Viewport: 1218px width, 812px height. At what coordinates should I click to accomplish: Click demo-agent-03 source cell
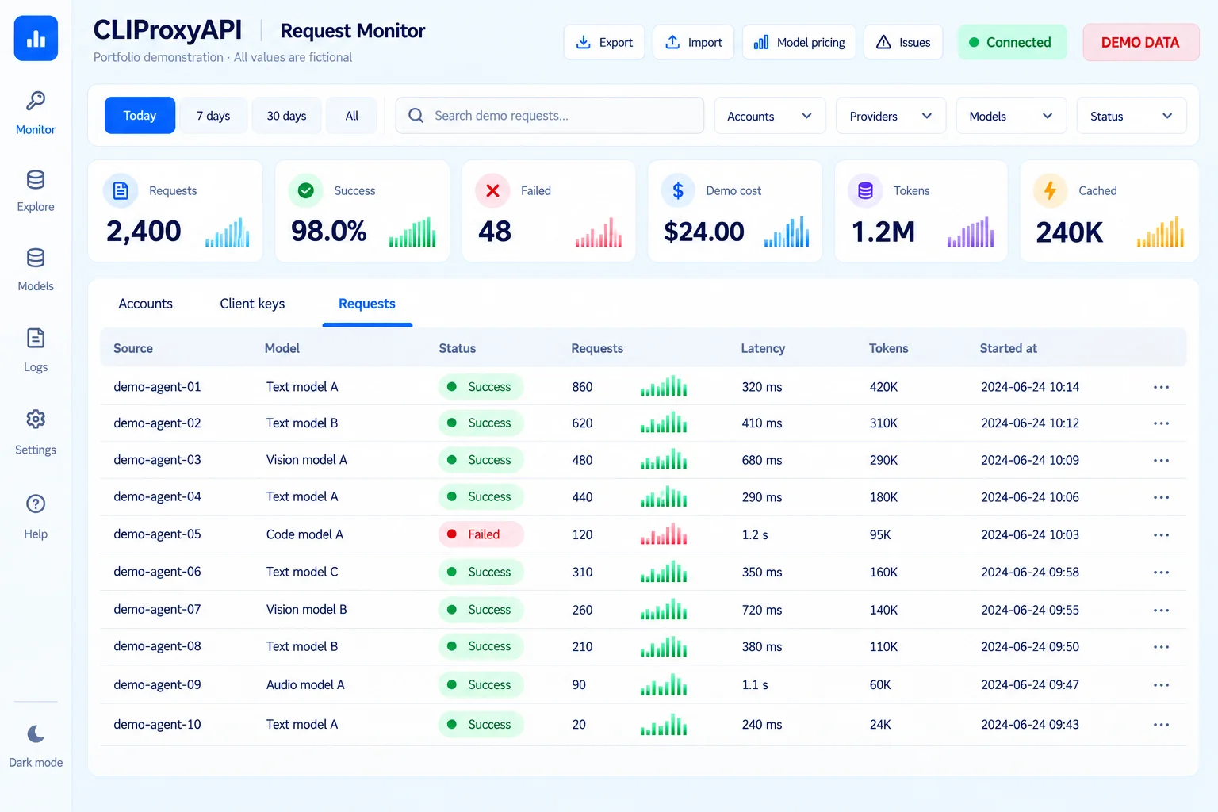157,460
